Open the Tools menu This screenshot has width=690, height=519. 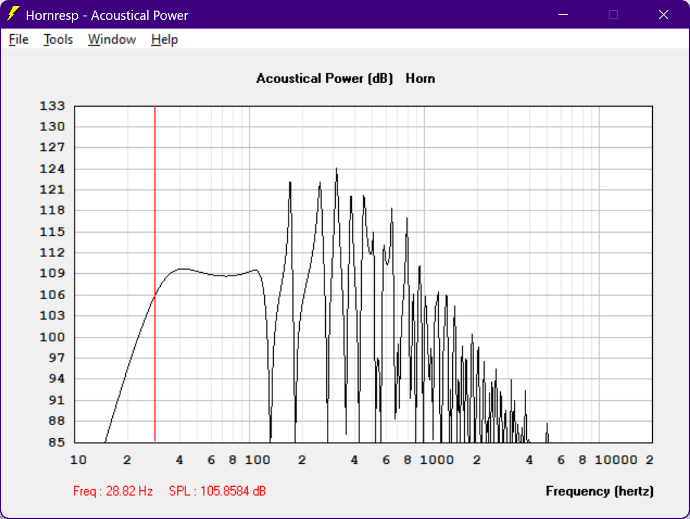pos(58,40)
